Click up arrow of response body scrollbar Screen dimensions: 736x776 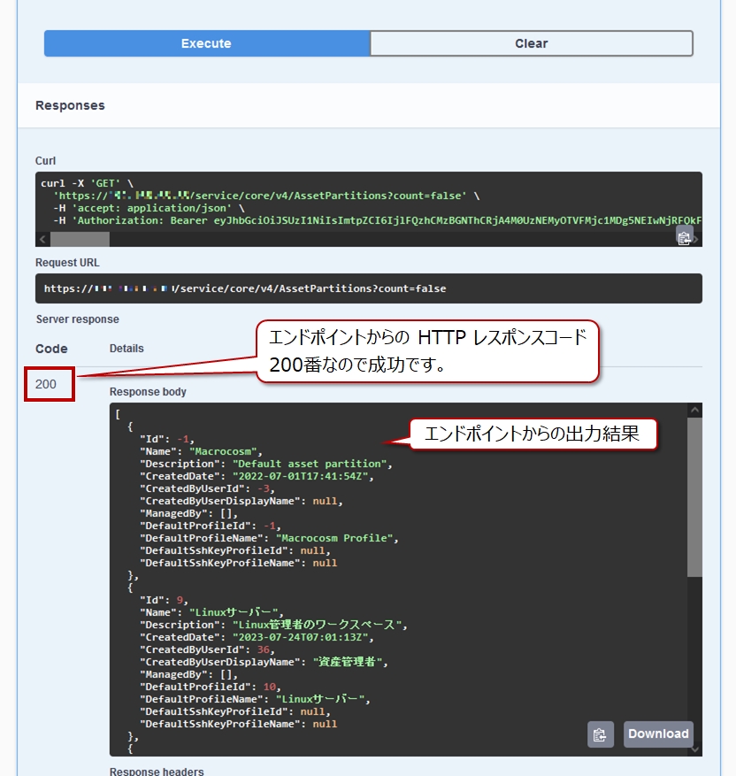tap(694, 411)
